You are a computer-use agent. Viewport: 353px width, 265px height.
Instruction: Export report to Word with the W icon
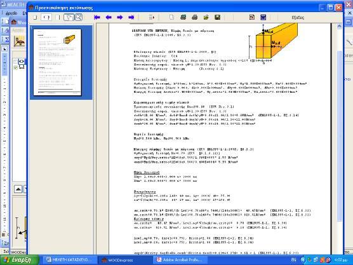(x=263, y=17)
